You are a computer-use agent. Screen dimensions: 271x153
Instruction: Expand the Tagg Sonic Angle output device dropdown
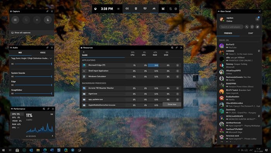tap(51, 58)
